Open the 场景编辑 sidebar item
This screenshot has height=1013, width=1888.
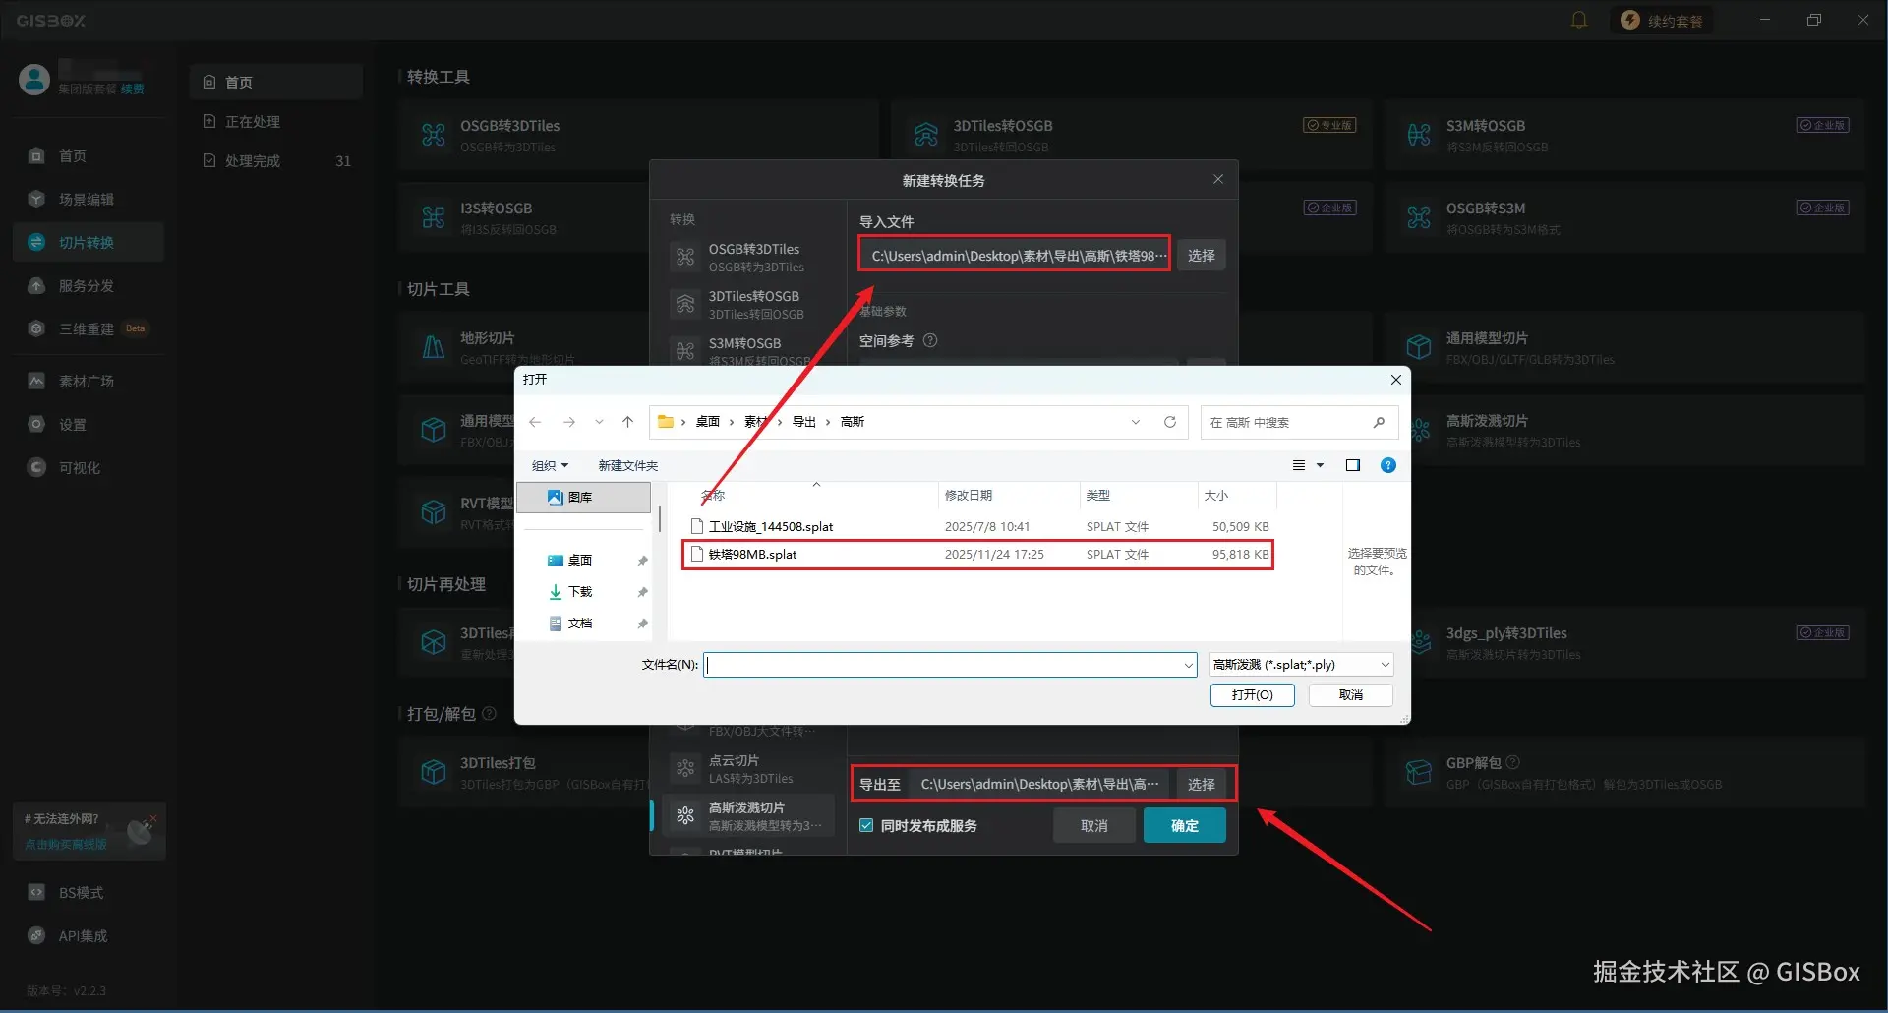pyautogui.click(x=87, y=199)
